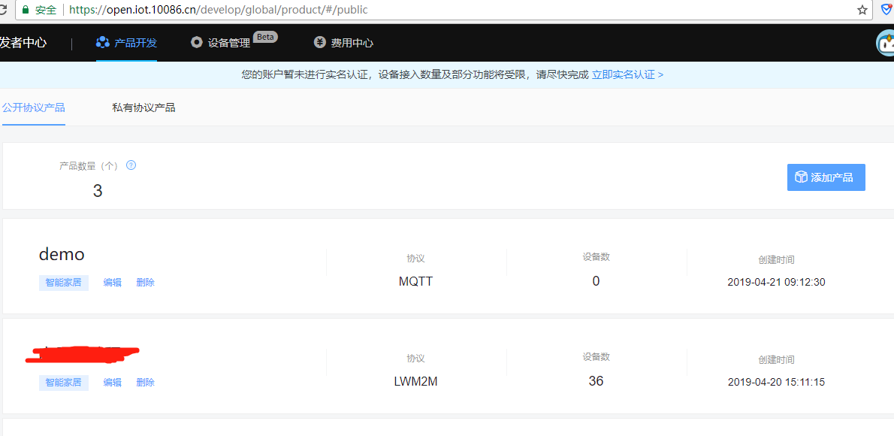
Task: Open the 产品开发 navigation item
Action: (126, 43)
